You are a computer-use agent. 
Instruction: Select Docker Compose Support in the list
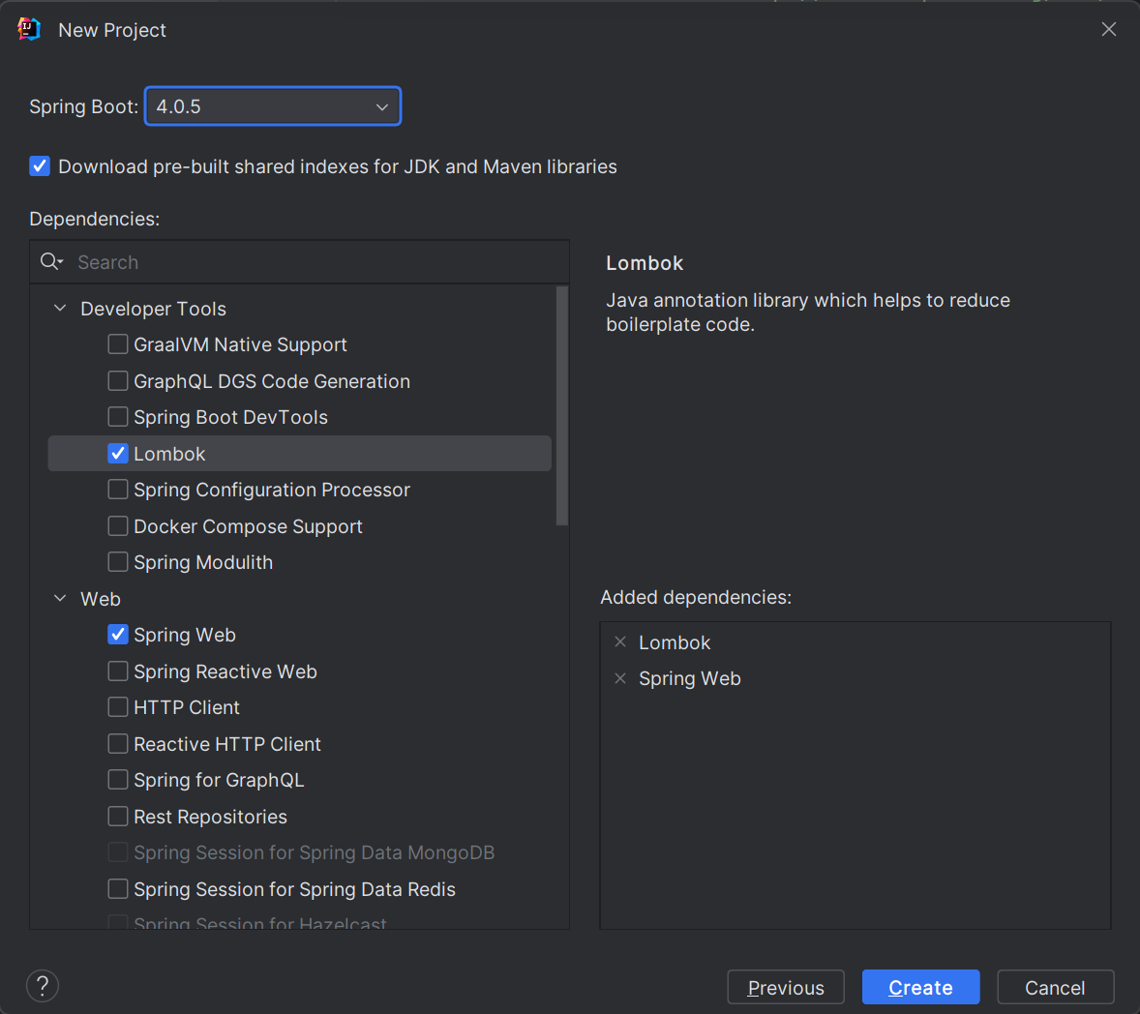[248, 526]
